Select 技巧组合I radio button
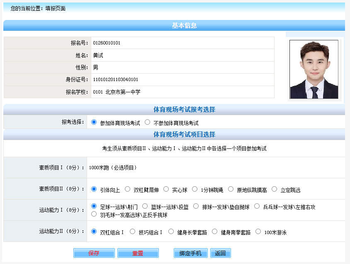The image size is (350, 264). [132, 232]
